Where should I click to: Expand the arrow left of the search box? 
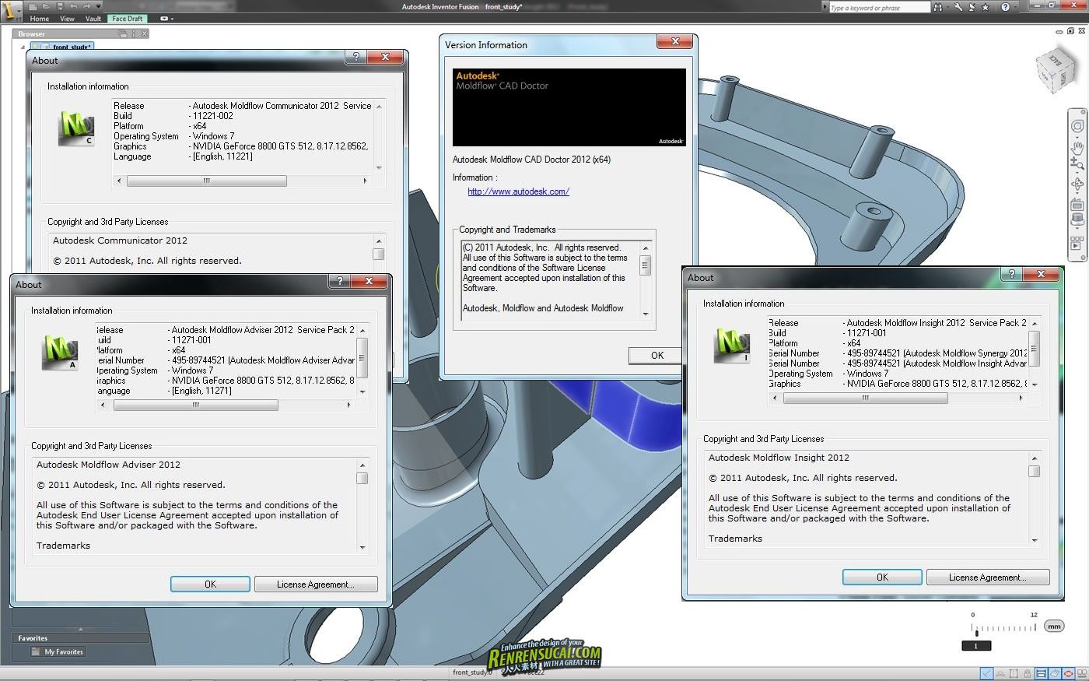click(x=825, y=7)
